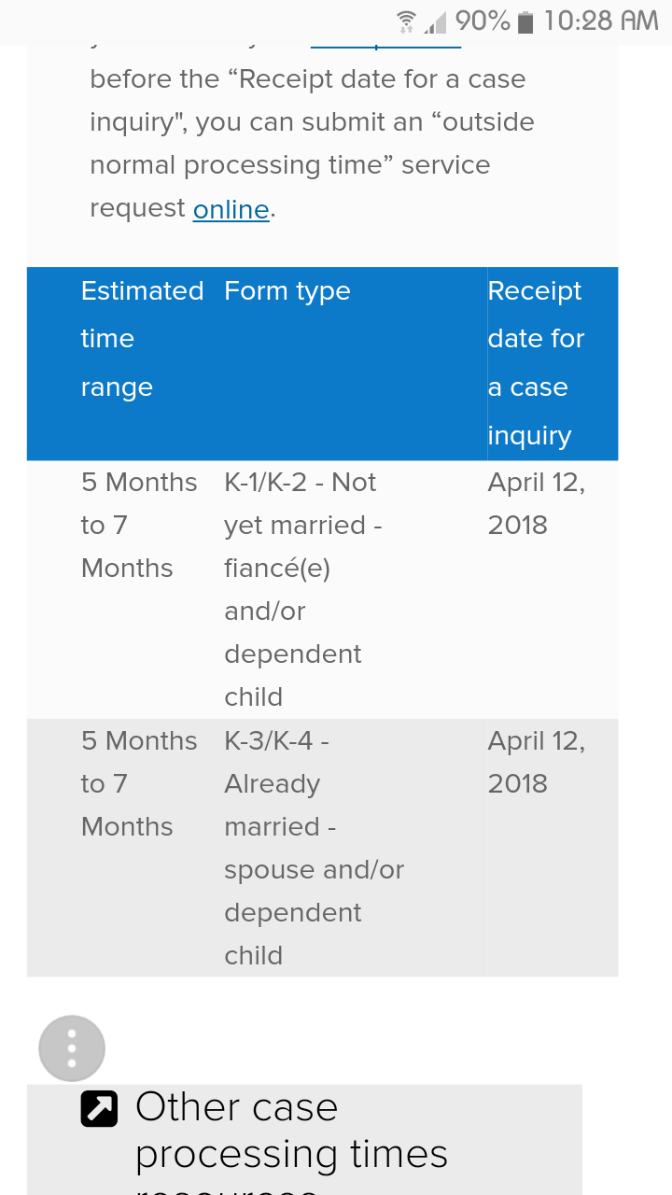
Task: Tap the Wi-Fi status icon
Action: (x=406, y=21)
